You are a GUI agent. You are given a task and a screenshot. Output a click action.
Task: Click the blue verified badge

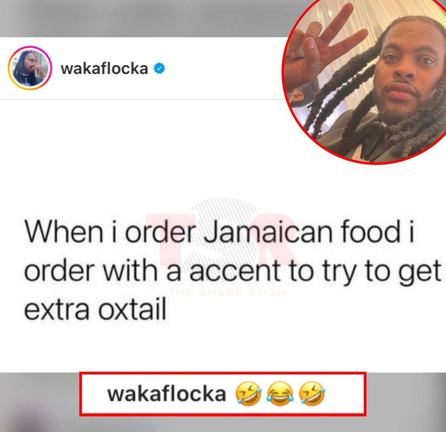click(x=159, y=69)
